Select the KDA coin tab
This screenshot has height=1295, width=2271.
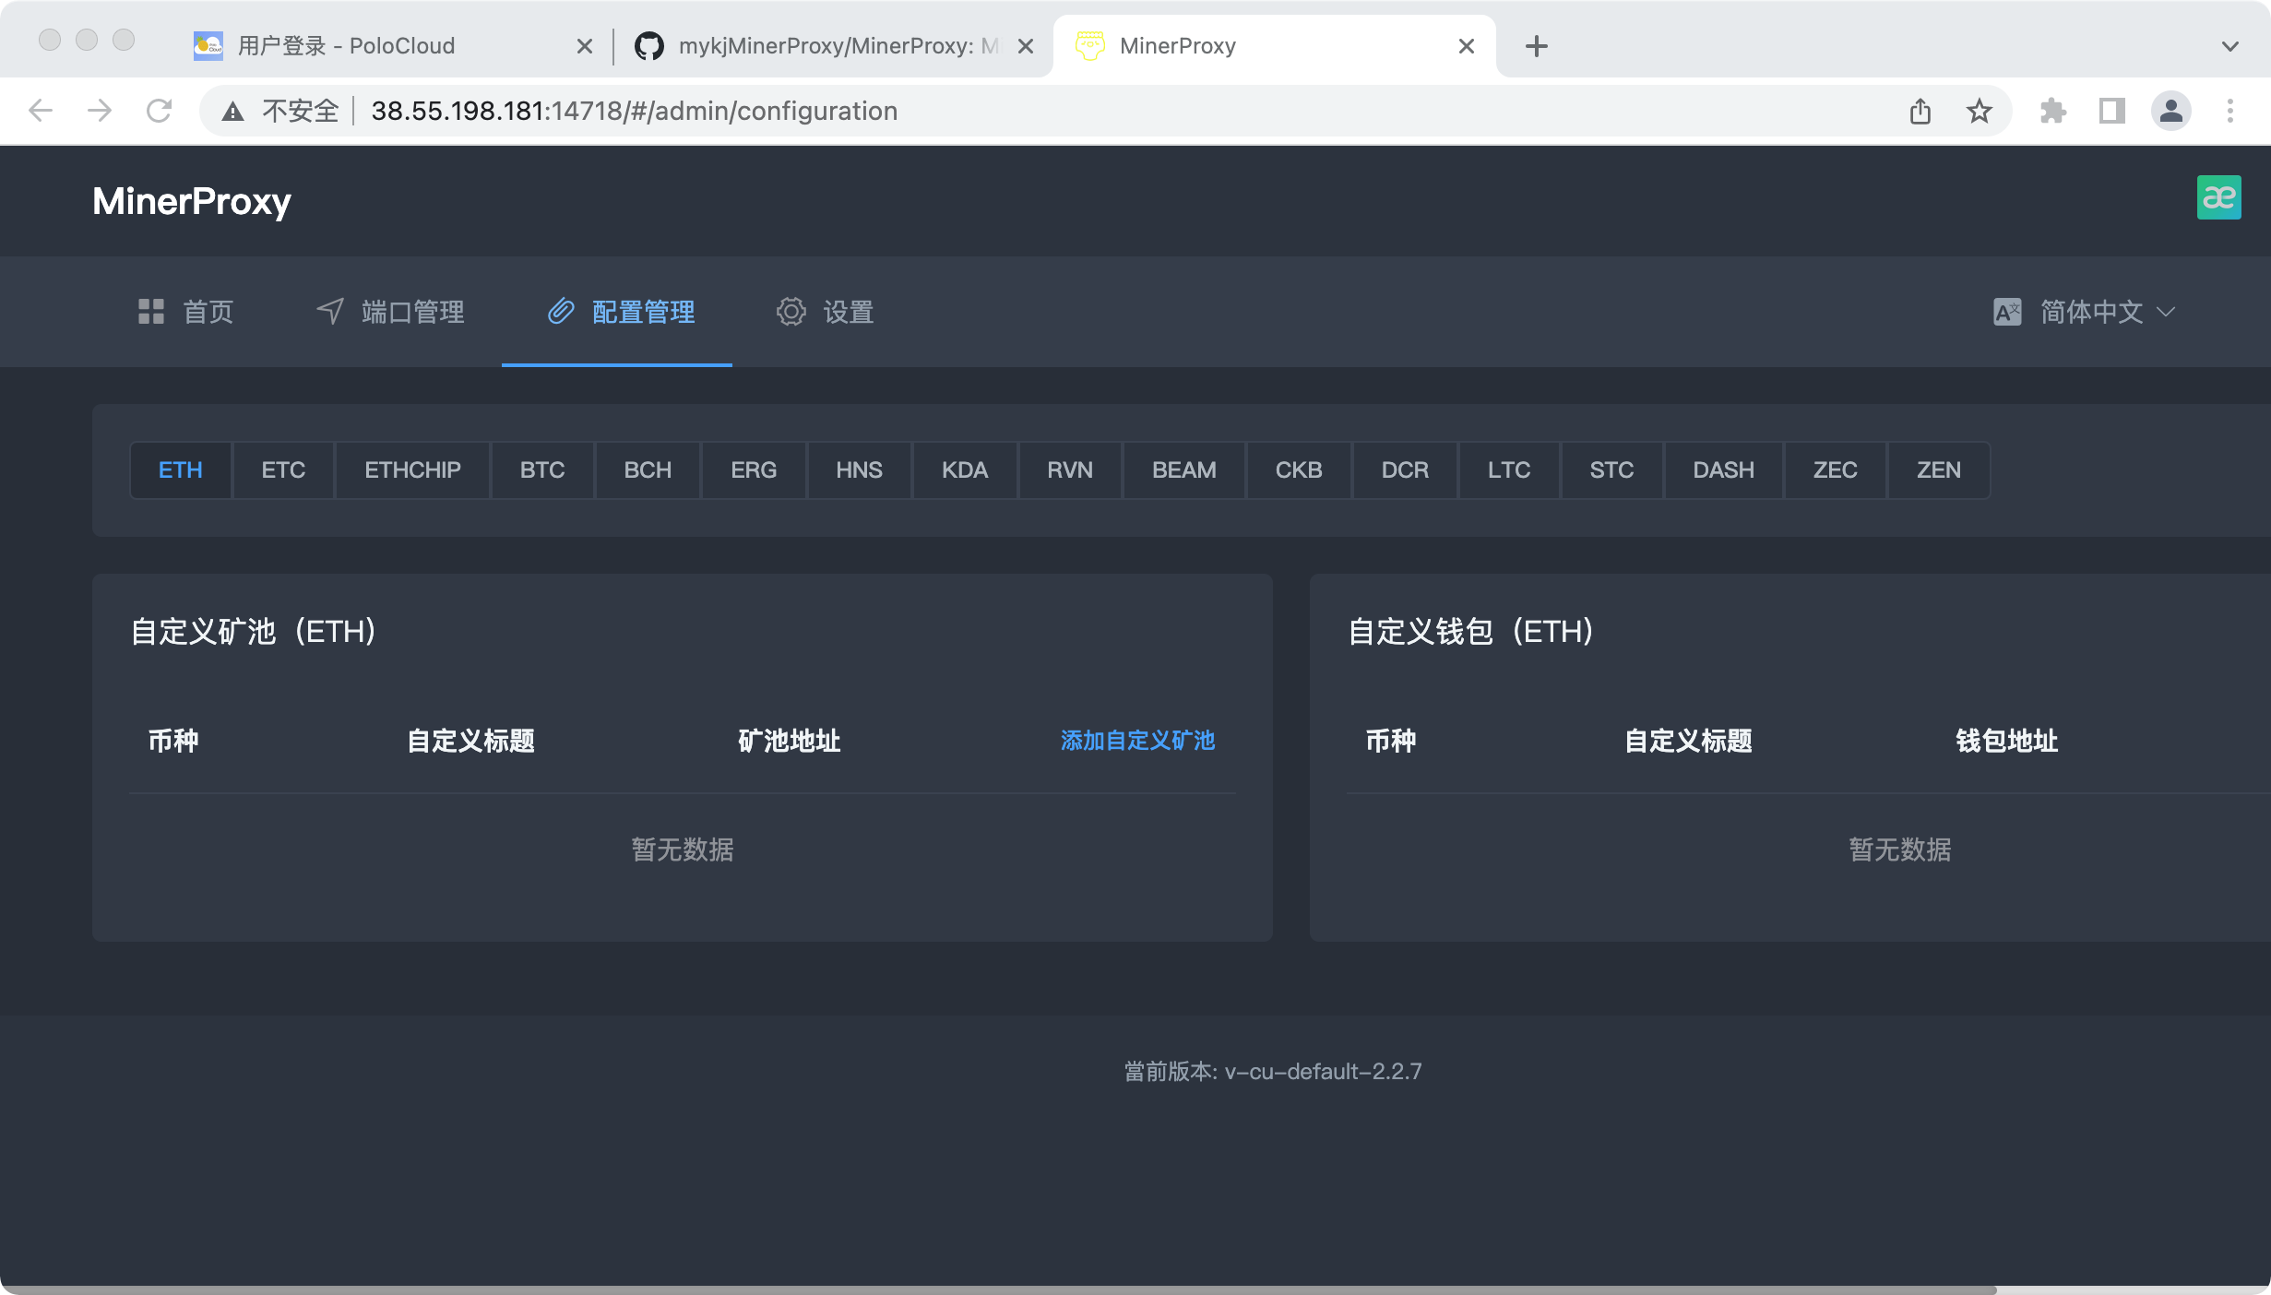pos(964,469)
